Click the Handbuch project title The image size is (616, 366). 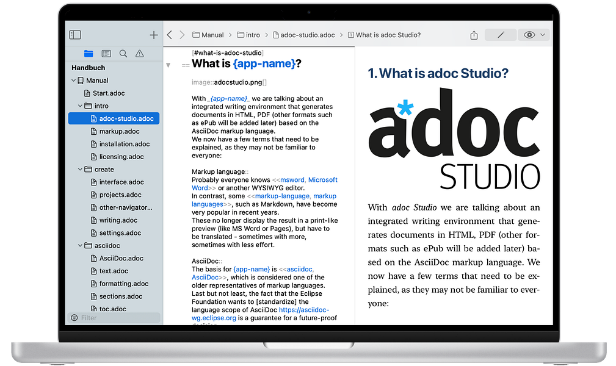tap(88, 68)
